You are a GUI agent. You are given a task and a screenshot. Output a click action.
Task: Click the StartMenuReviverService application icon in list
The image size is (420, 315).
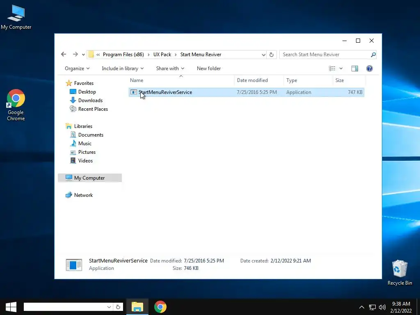(133, 92)
